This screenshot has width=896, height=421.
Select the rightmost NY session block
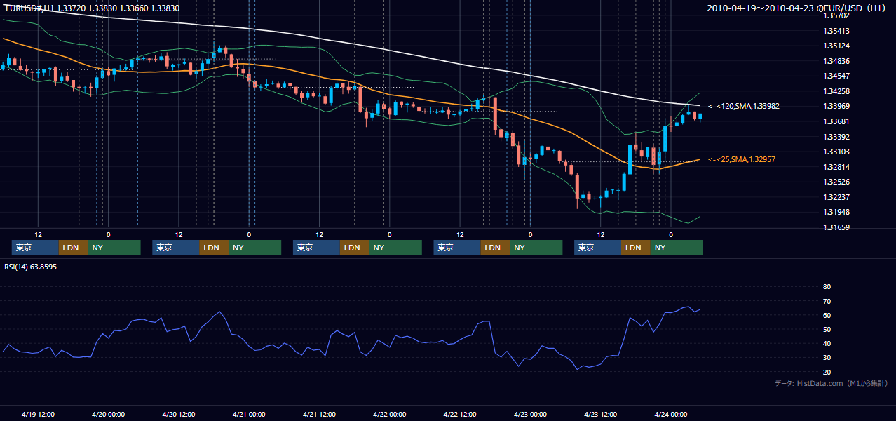(677, 248)
